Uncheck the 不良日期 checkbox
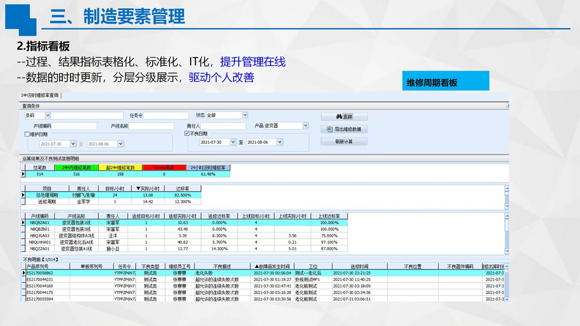This screenshot has height=326, width=580. click(x=187, y=134)
